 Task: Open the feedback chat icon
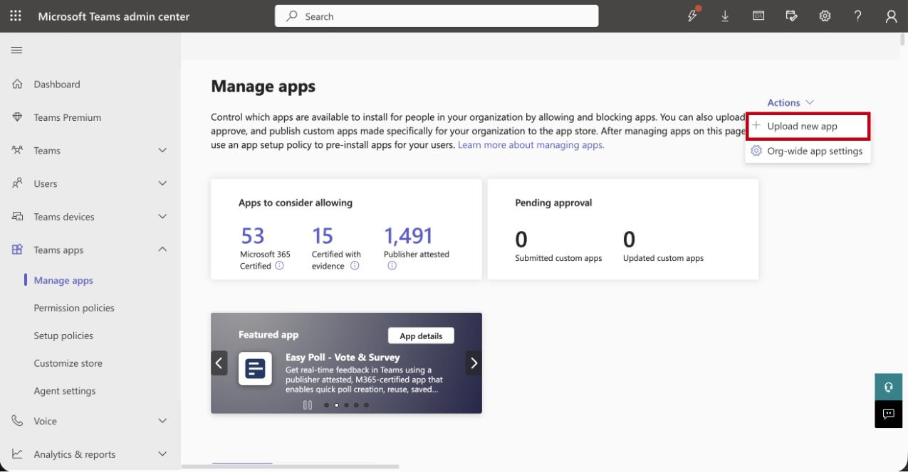click(x=888, y=414)
